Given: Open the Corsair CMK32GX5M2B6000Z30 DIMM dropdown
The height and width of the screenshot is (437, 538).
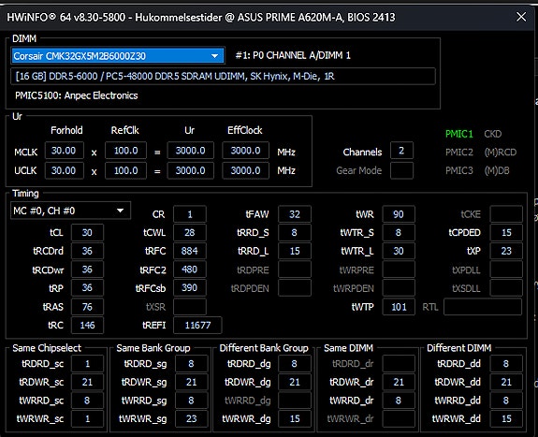Looking at the screenshot, I should tap(118, 55).
